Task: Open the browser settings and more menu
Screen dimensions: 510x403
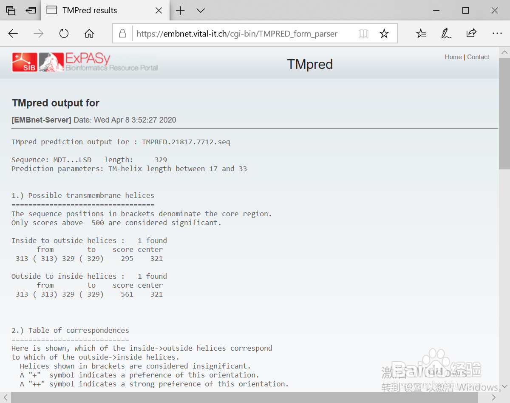Action: point(497,34)
